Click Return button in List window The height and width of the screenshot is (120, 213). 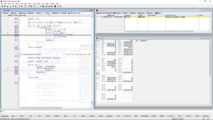click(x=31, y=13)
